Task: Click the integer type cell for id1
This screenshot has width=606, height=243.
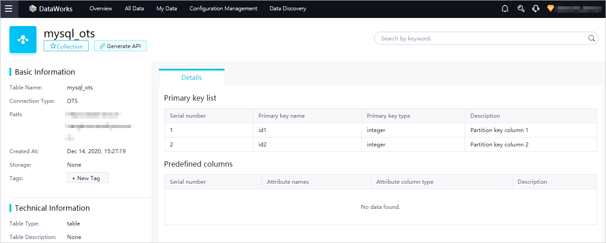Action: pyautogui.click(x=413, y=130)
